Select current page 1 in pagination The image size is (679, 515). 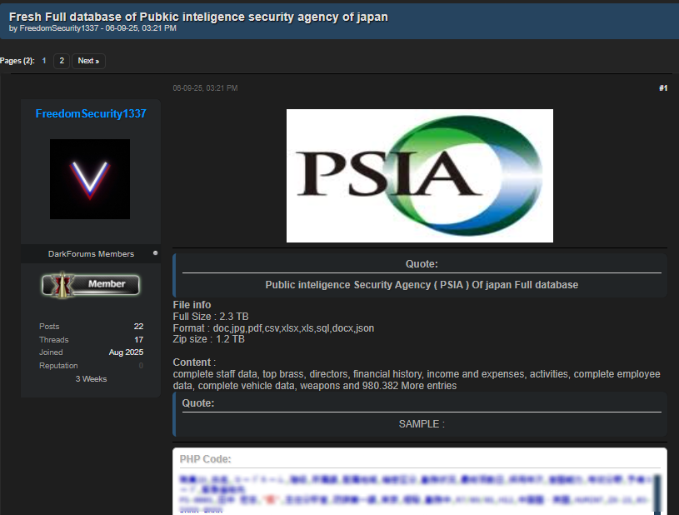[x=43, y=61]
